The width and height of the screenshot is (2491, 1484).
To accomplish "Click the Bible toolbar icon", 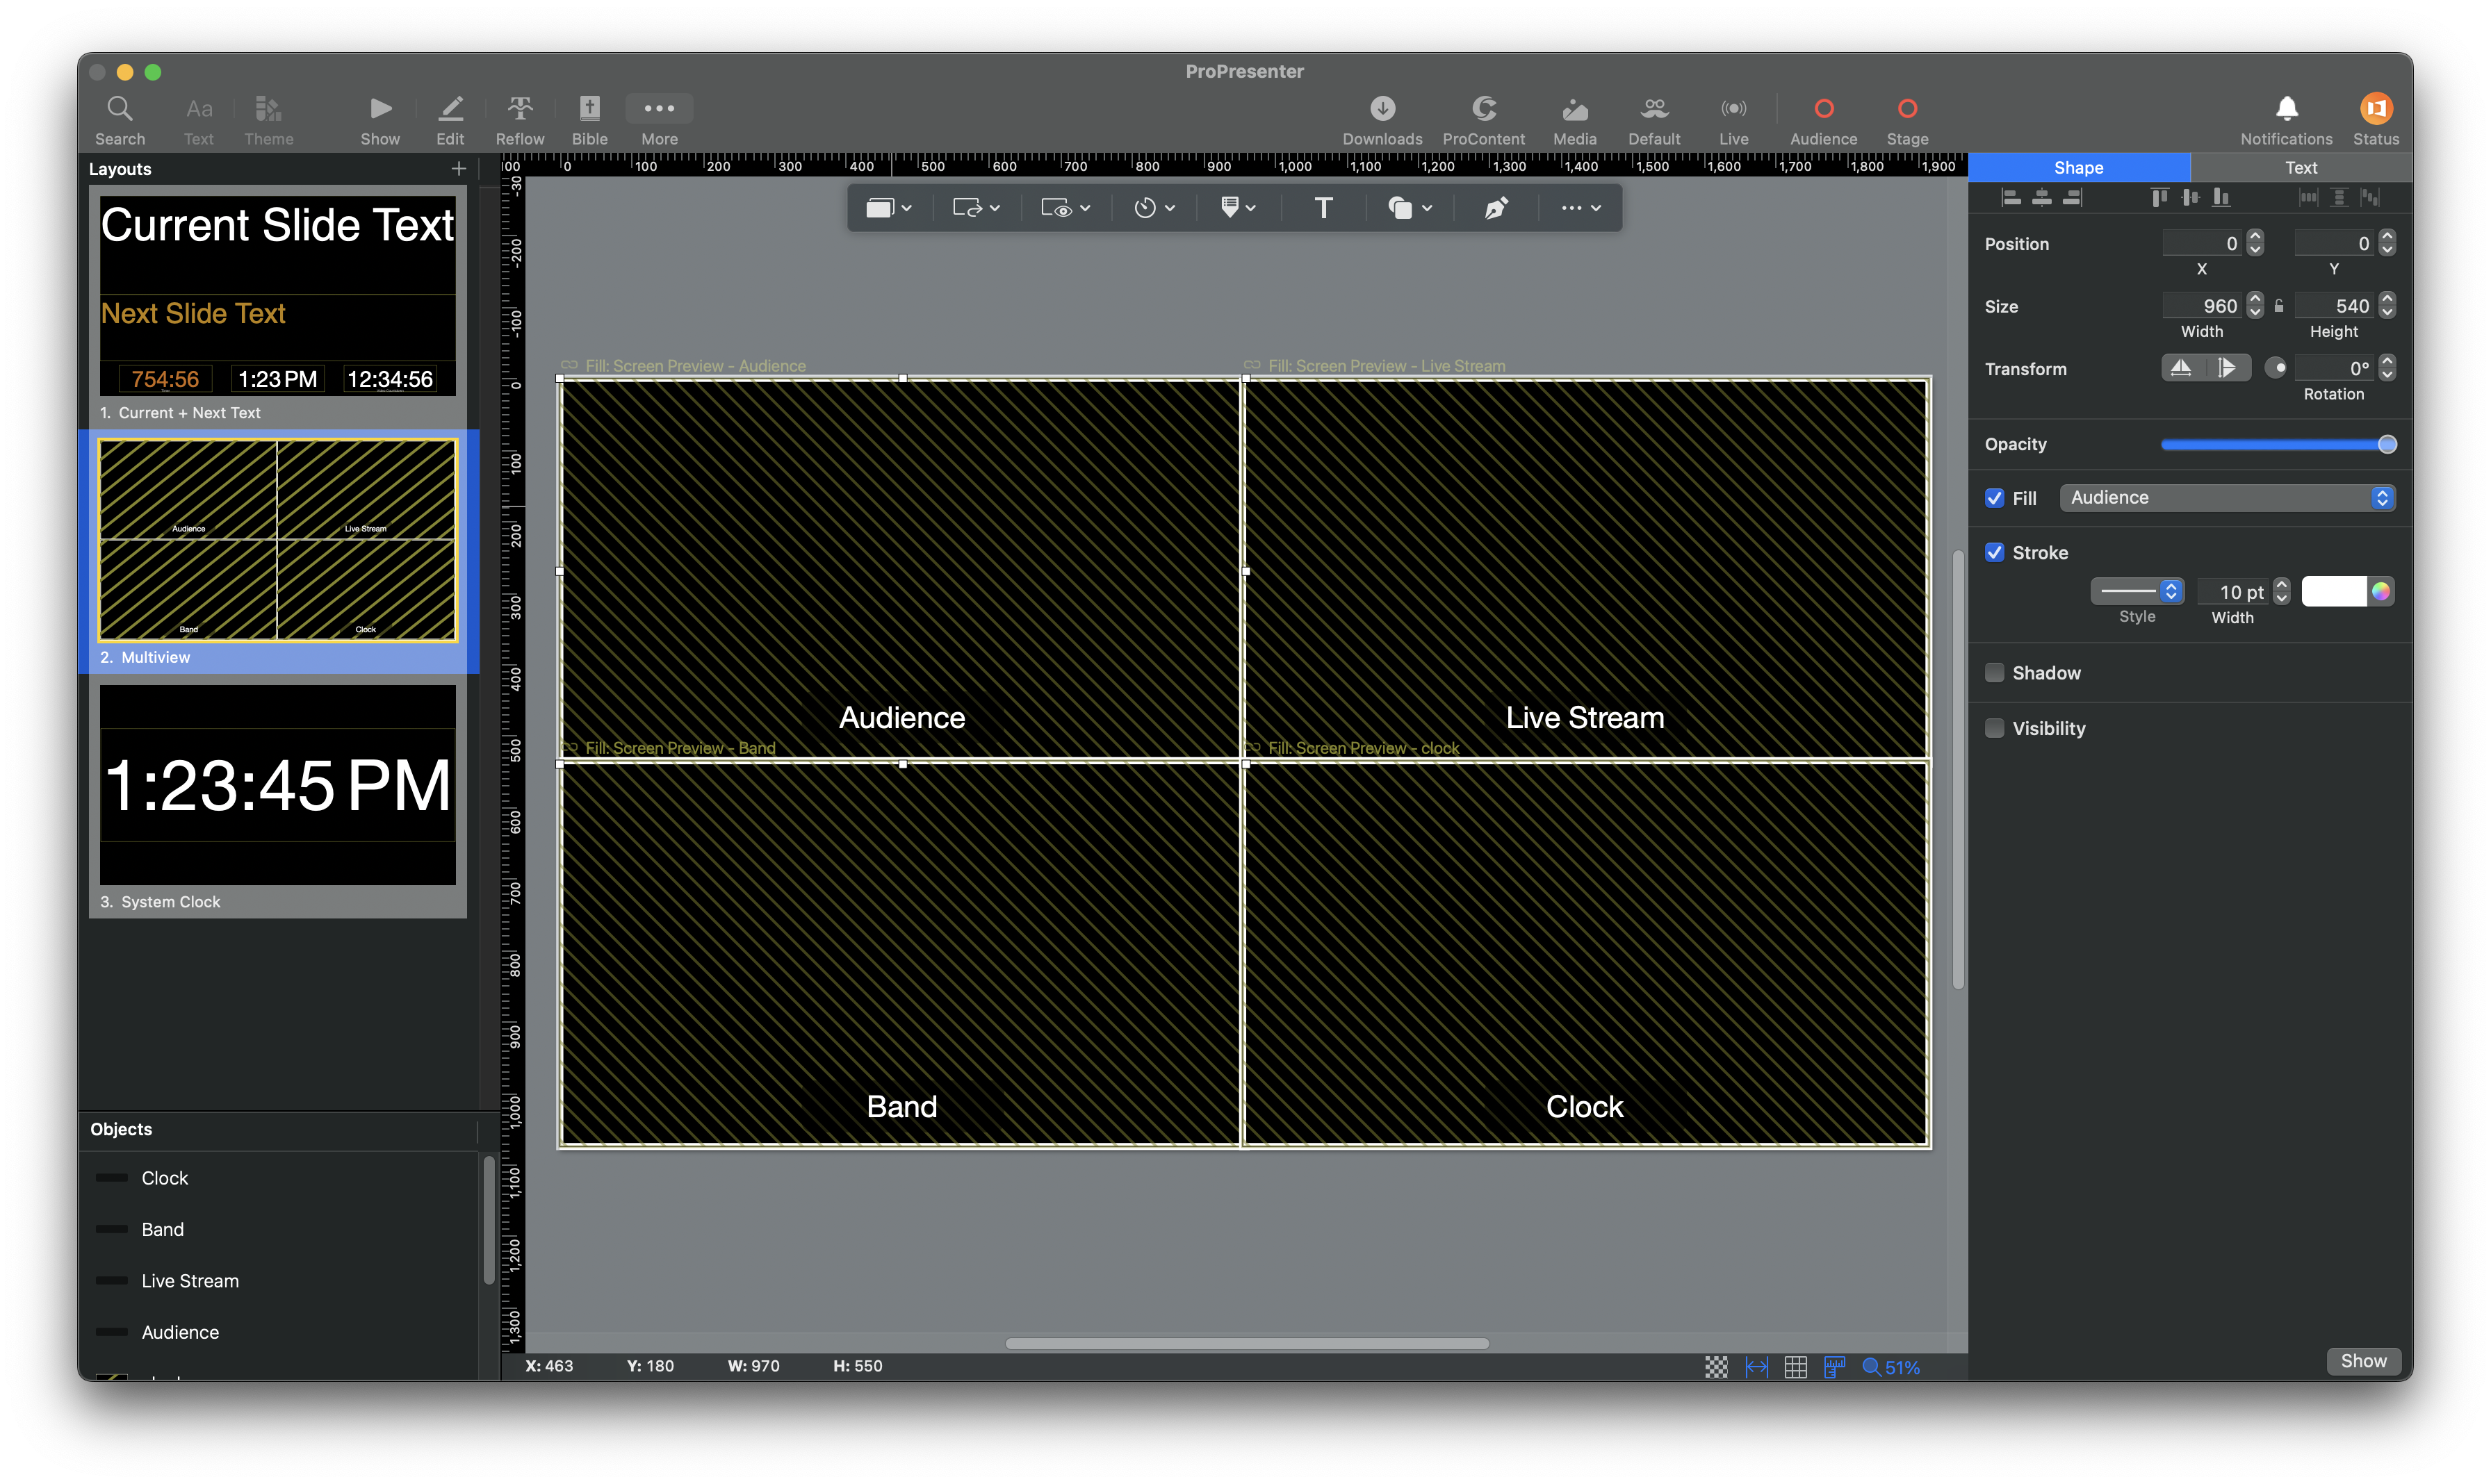I will [589, 108].
